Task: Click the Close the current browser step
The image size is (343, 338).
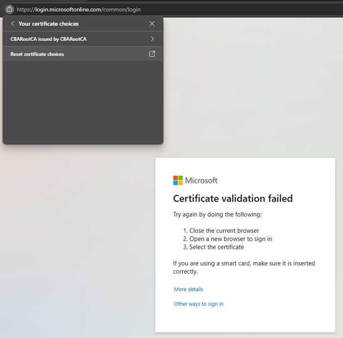Action: click(x=224, y=230)
